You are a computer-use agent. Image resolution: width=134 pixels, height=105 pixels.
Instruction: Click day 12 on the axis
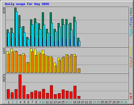(51, 102)
